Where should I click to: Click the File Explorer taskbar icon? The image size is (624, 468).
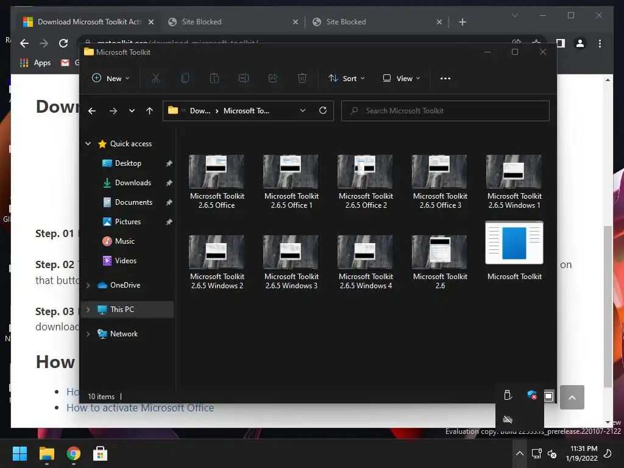click(46, 453)
